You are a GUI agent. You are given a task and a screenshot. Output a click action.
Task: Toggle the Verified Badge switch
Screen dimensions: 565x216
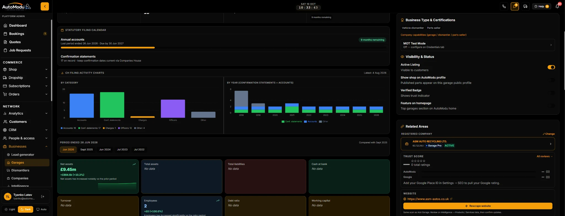click(x=551, y=93)
